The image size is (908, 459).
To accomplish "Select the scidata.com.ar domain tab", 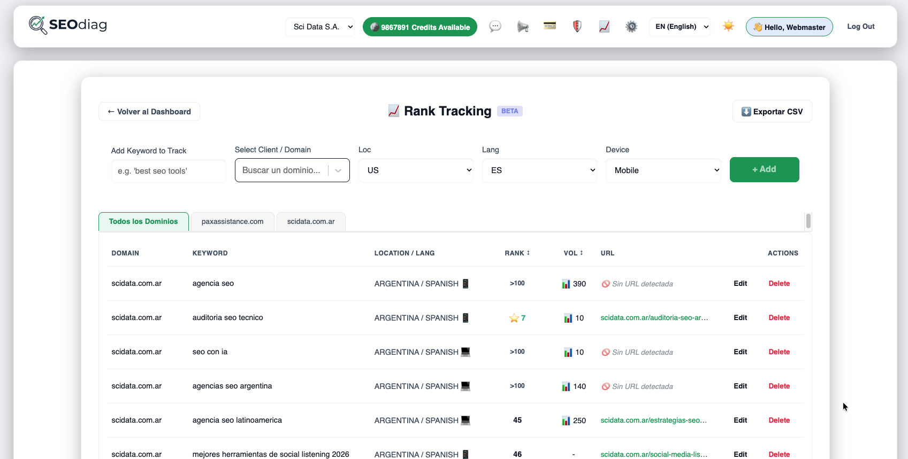I will (x=311, y=222).
